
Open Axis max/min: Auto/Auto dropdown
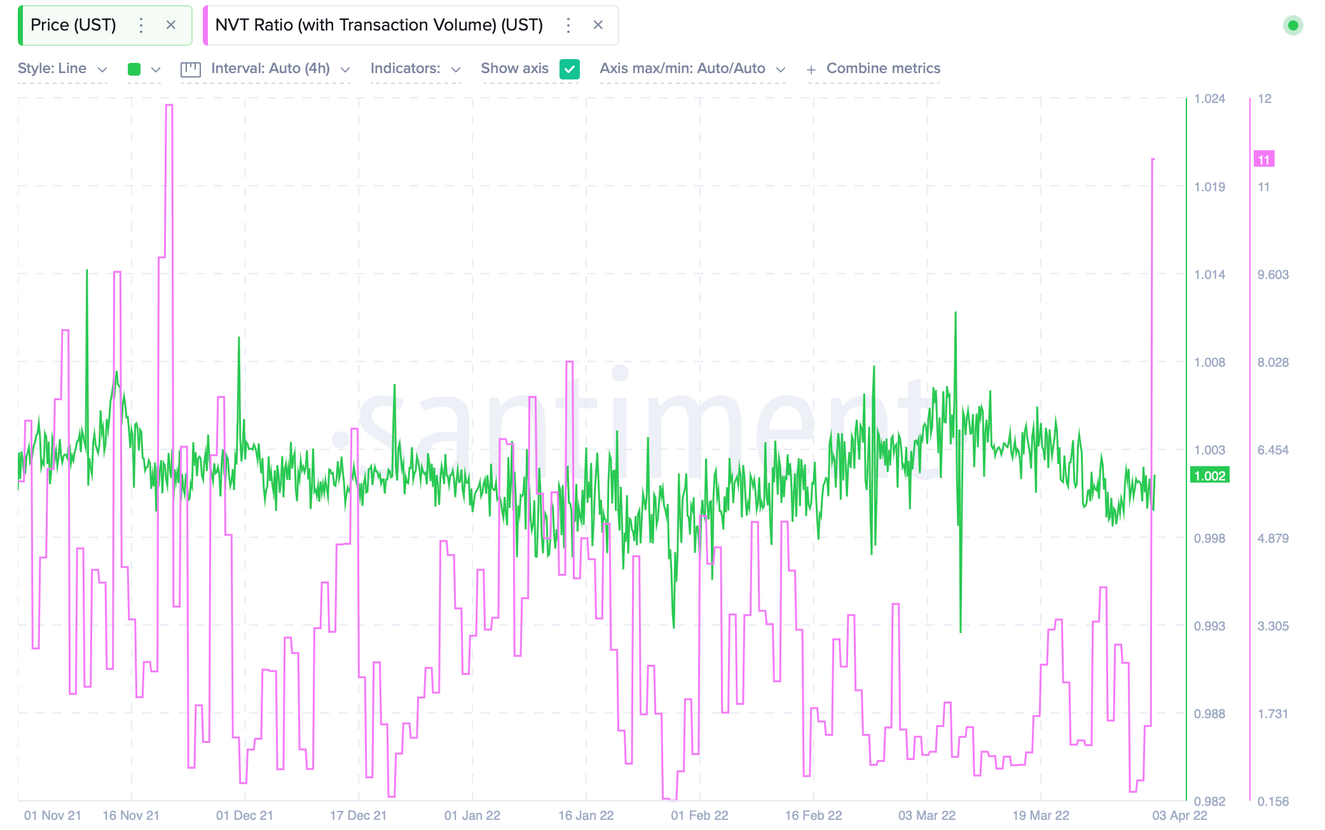coord(692,69)
